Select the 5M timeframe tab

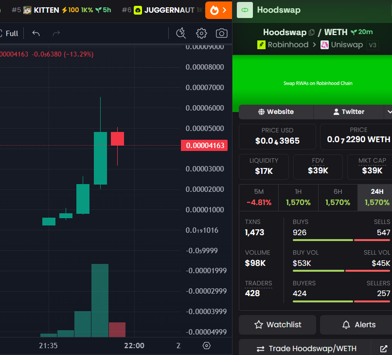pyautogui.click(x=259, y=198)
